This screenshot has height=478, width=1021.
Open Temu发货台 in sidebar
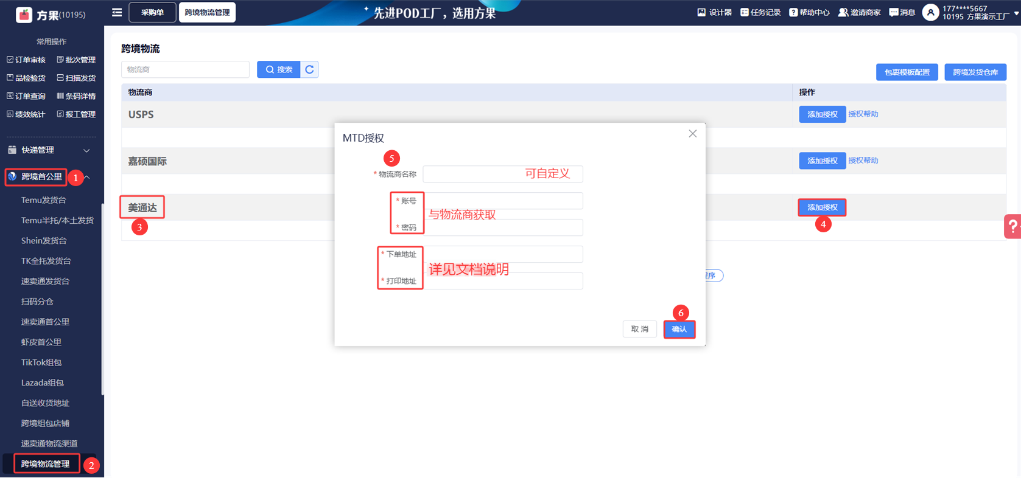coord(44,200)
